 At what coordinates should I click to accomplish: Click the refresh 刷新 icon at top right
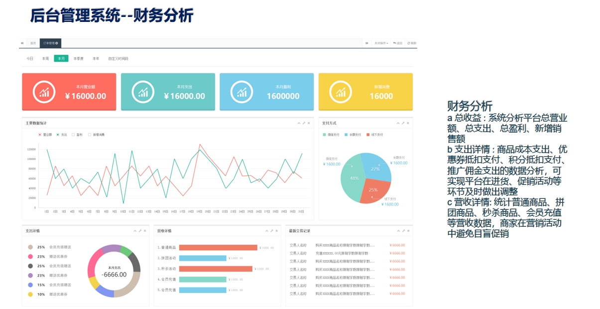410,43
